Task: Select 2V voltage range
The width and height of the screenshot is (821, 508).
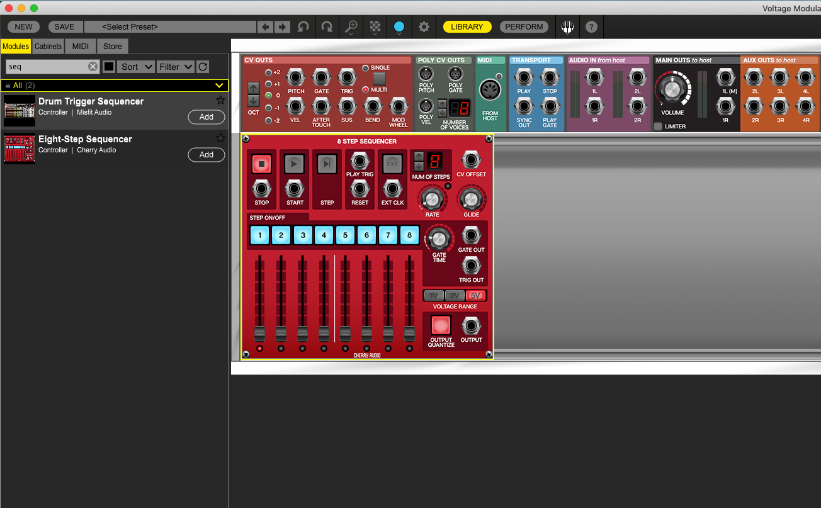Action: pyautogui.click(x=455, y=296)
